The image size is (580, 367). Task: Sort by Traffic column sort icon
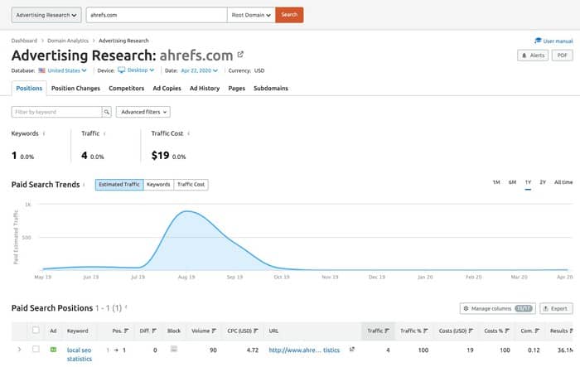click(x=387, y=331)
